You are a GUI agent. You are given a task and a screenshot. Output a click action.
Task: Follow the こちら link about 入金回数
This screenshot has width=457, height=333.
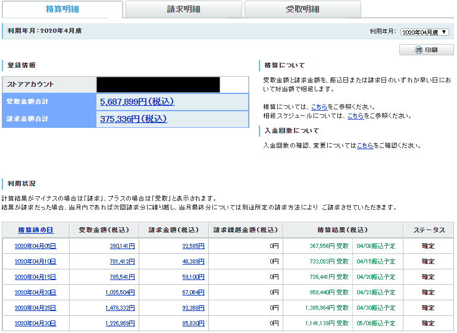tap(365, 145)
